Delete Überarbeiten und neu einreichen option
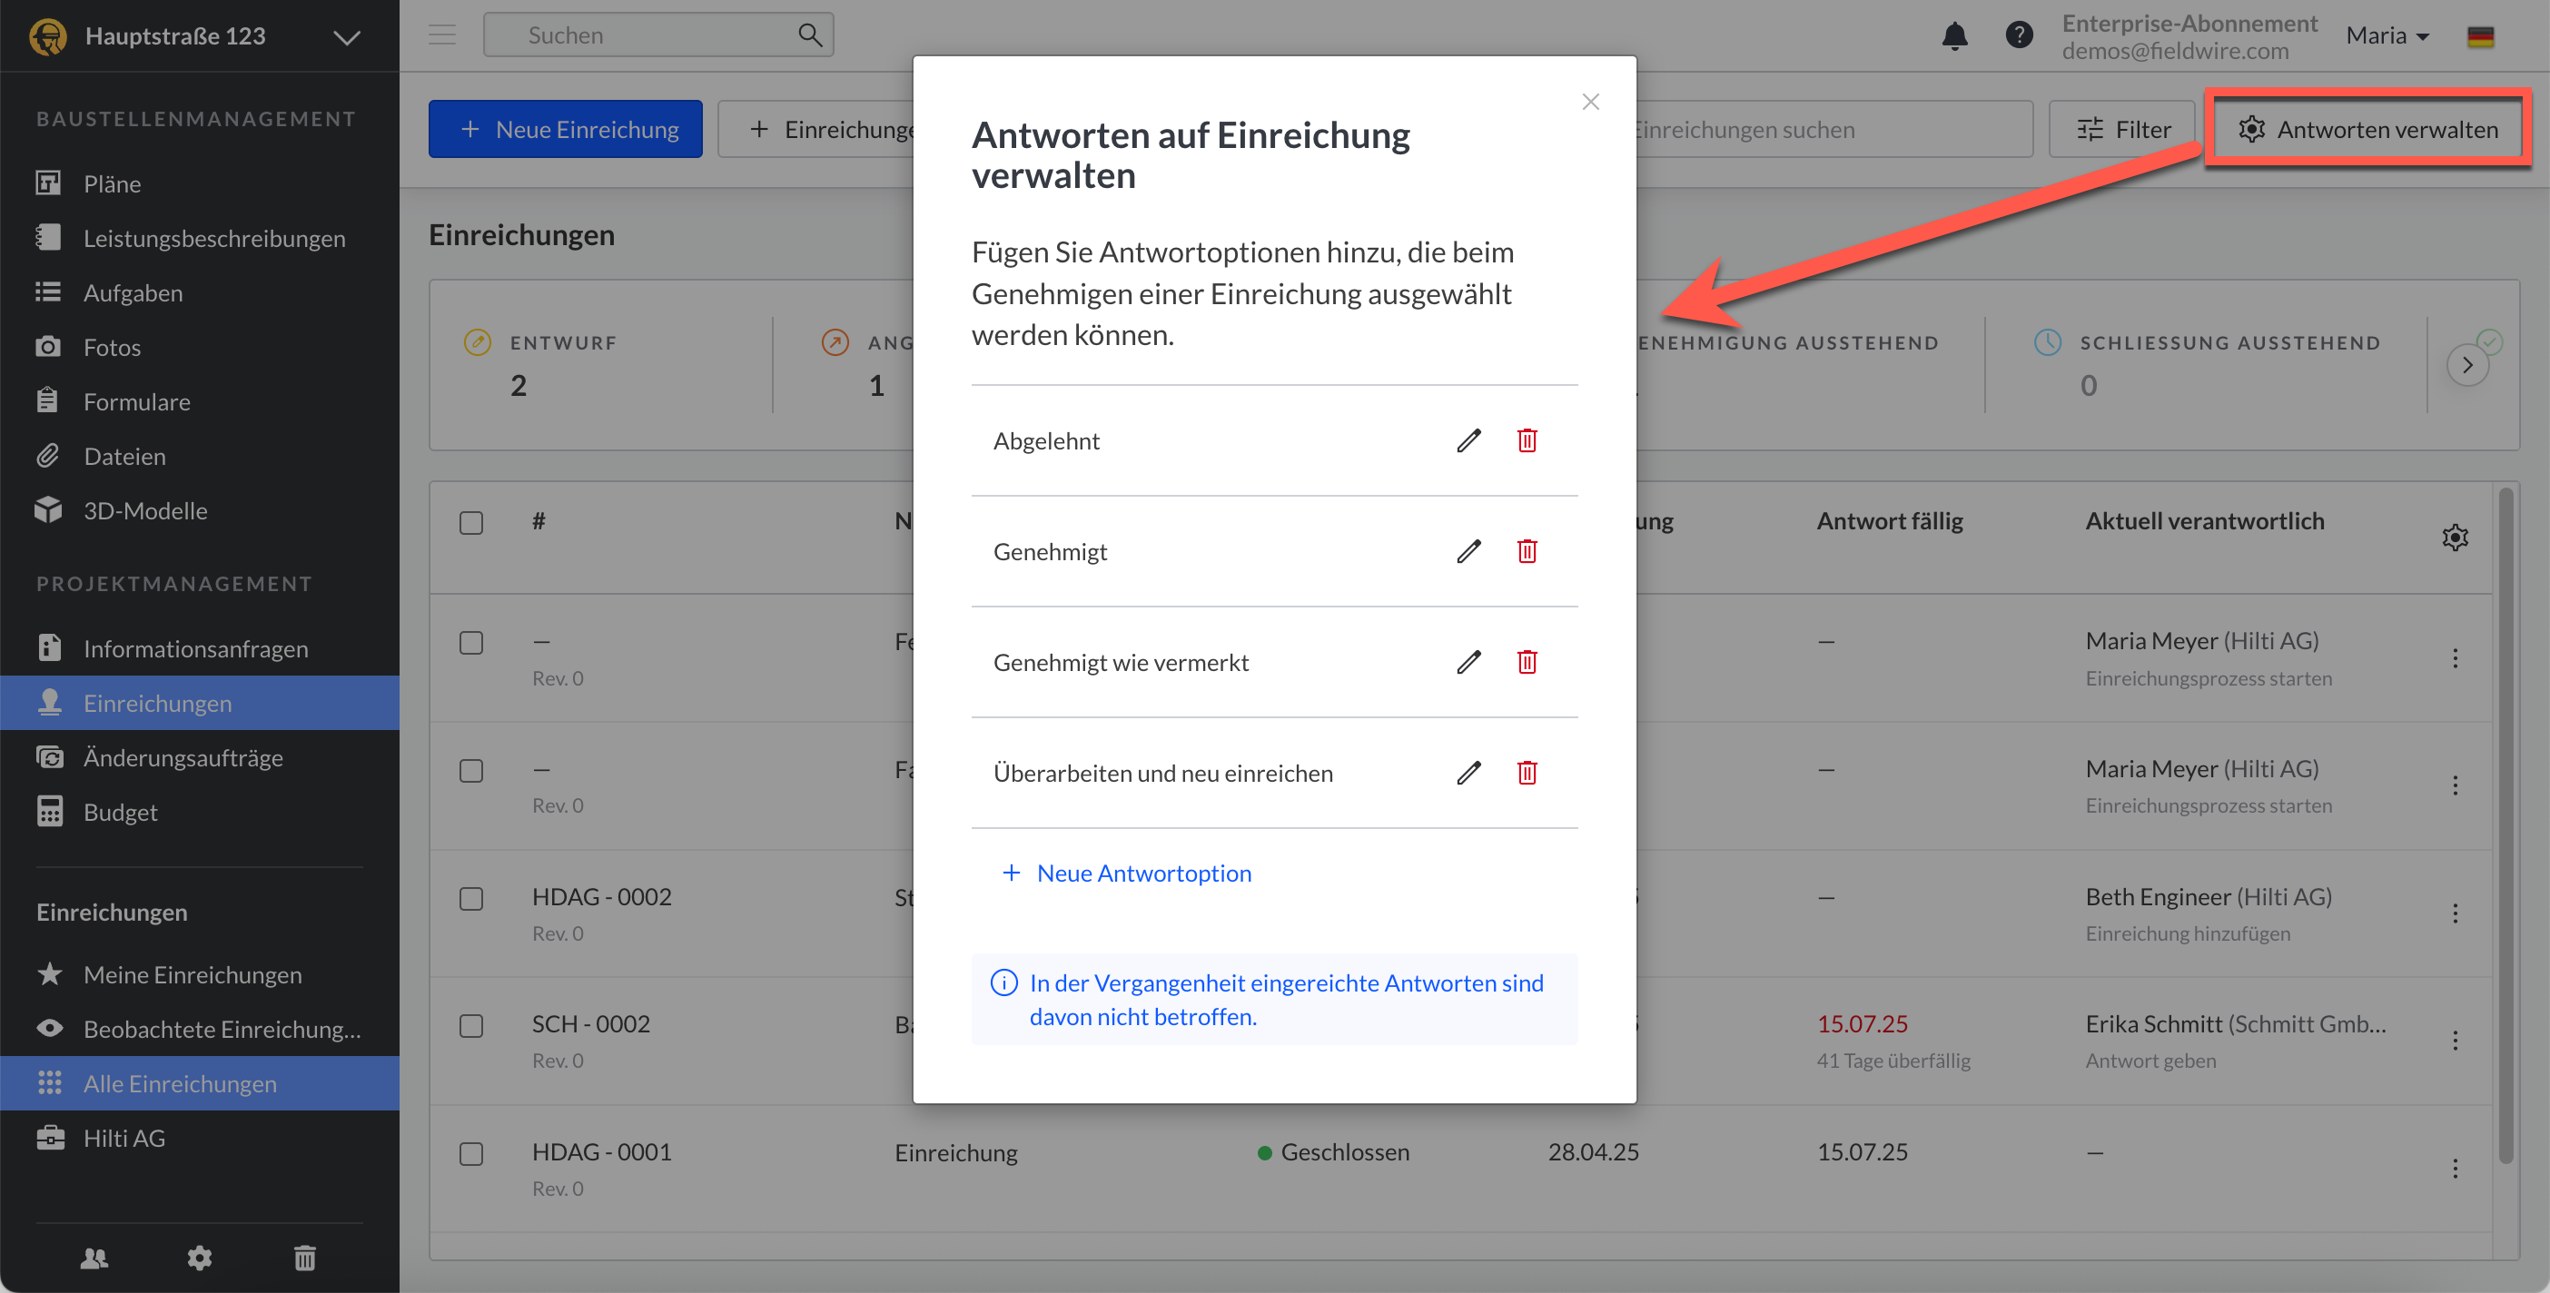This screenshot has height=1293, width=2550. click(1527, 772)
